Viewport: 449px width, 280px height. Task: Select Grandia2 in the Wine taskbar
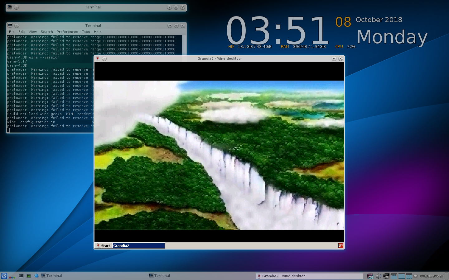139,245
